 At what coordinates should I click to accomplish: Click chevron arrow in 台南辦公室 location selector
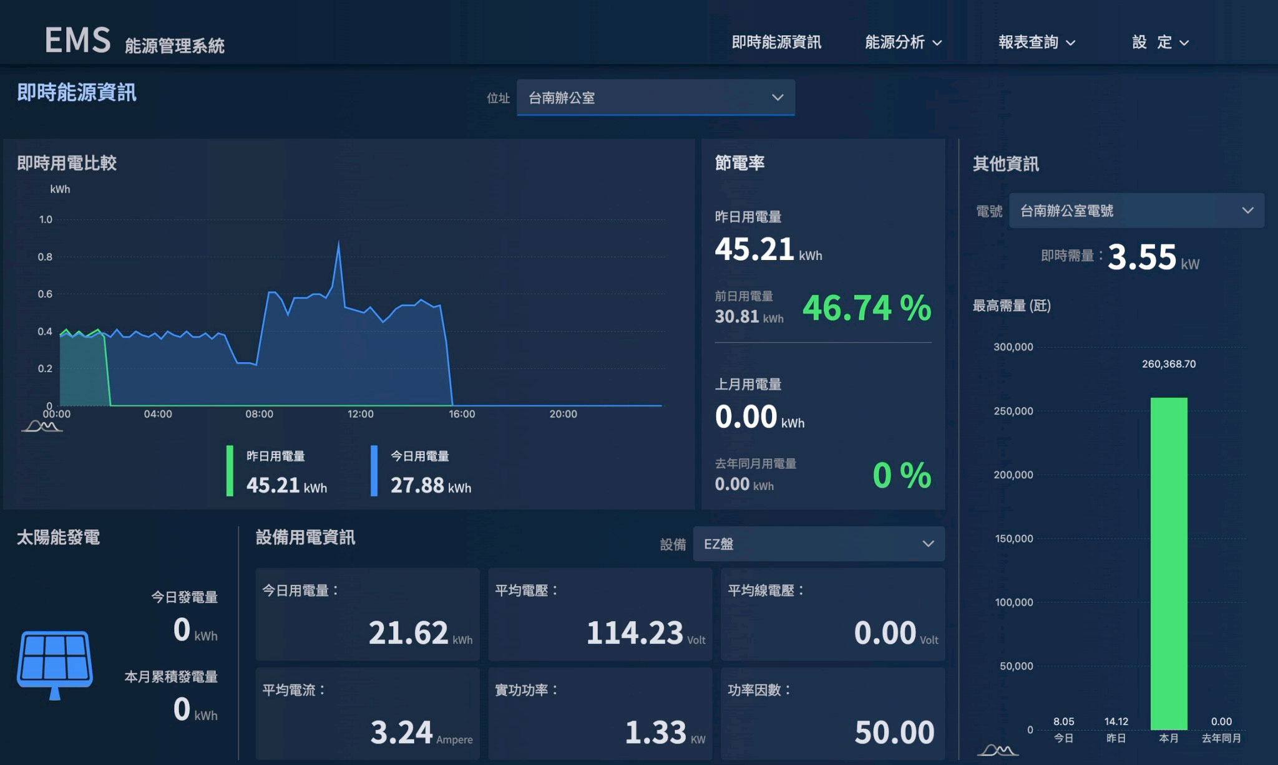778,97
